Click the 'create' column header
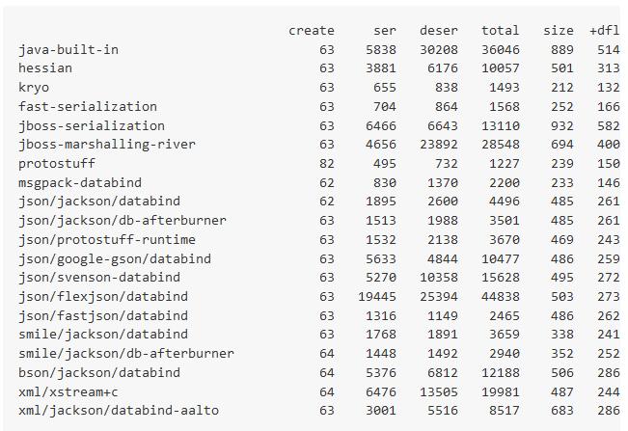Screen dimensions: 628x431 pyautogui.click(x=312, y=31)
